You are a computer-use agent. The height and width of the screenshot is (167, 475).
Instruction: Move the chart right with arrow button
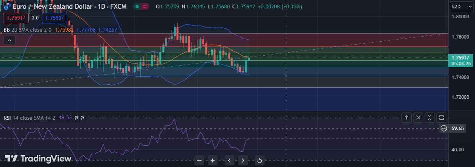coord(243,161)
